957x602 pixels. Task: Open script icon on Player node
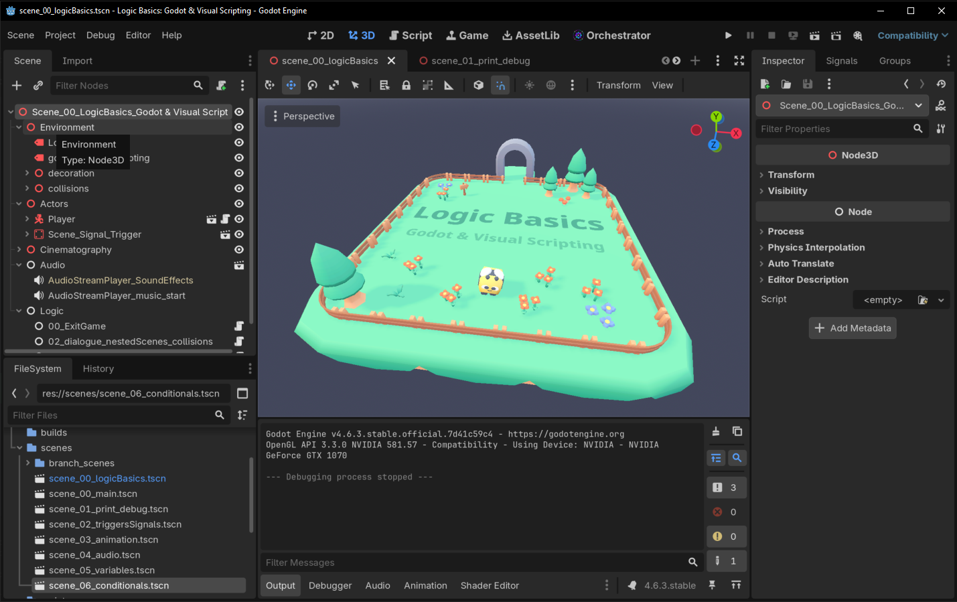pyautogui.click(x=226, y=219)
